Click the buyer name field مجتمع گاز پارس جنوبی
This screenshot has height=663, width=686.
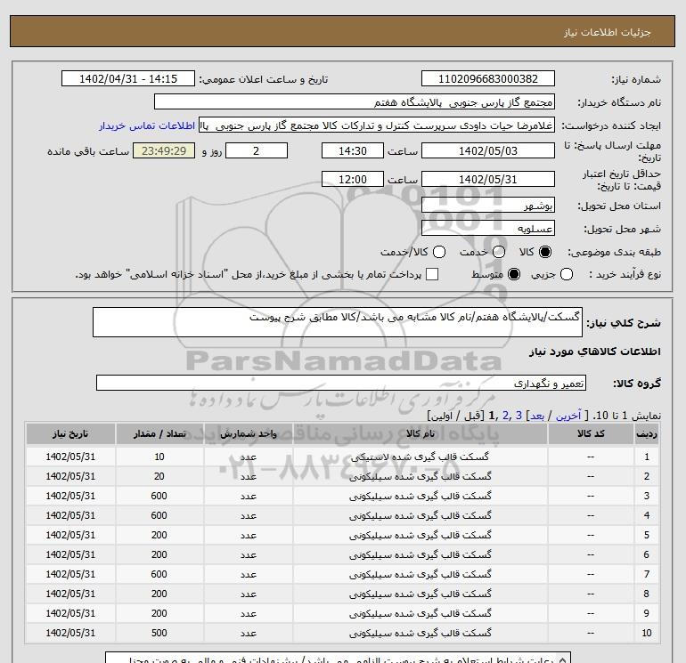(355, 101)
